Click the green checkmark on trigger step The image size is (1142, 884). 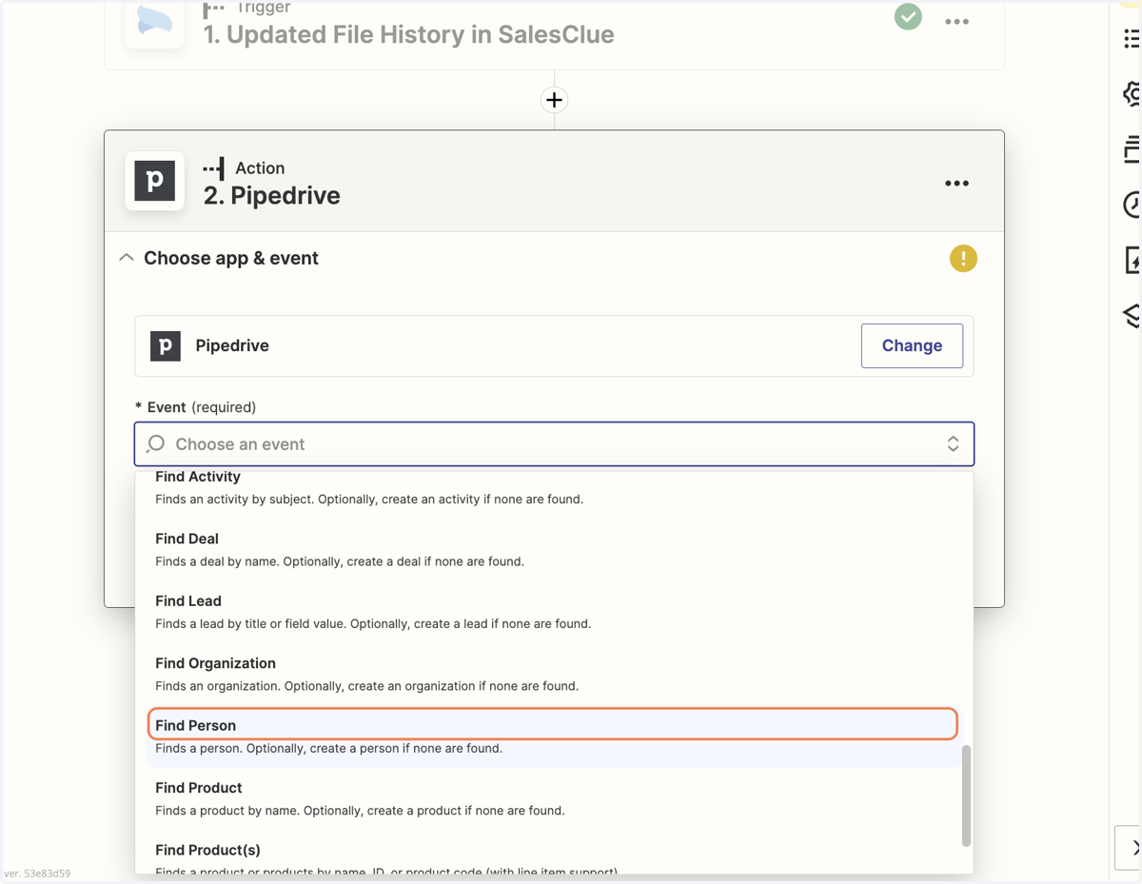point(908,17)
